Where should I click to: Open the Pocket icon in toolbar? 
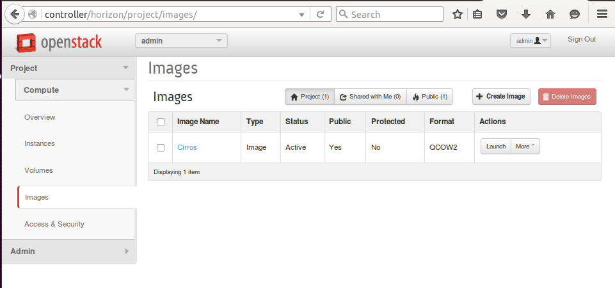point(502,14)
